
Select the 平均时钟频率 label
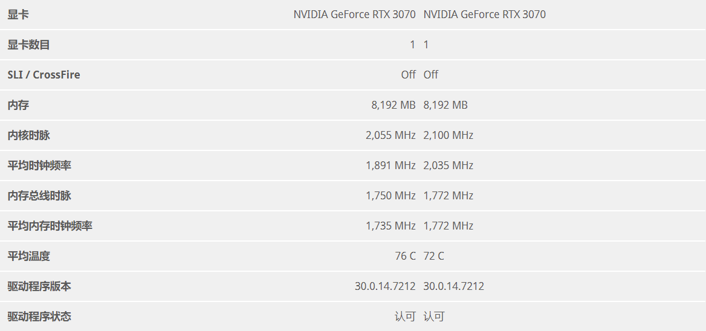39,165
